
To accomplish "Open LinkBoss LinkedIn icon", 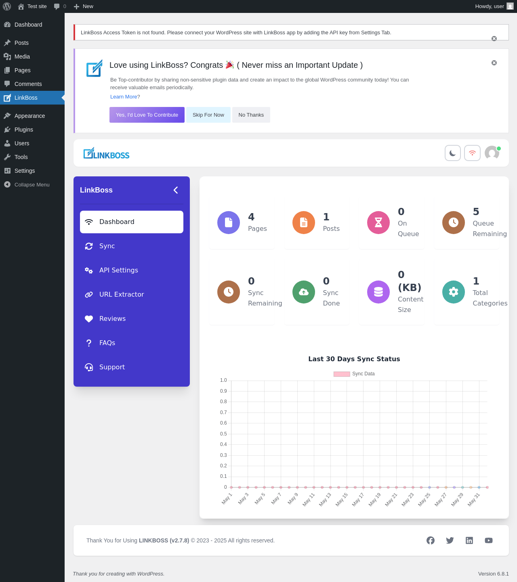I will pos(469,540).
